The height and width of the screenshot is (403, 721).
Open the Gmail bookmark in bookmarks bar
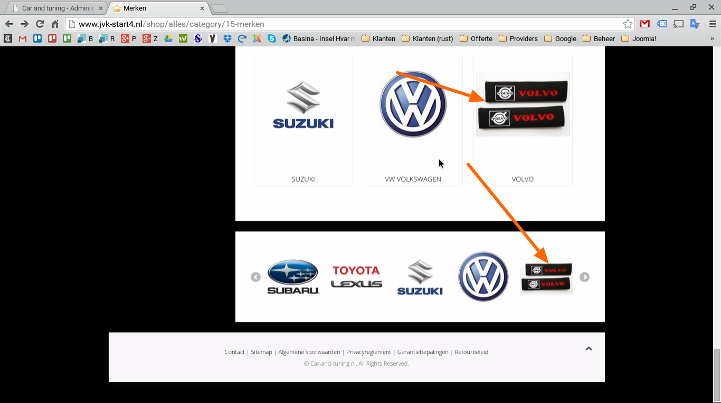click(x=22, y=38)
